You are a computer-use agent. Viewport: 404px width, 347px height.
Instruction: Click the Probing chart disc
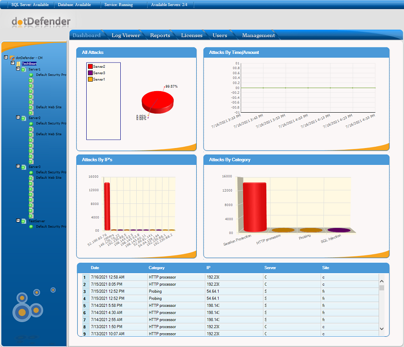[311, 230]
